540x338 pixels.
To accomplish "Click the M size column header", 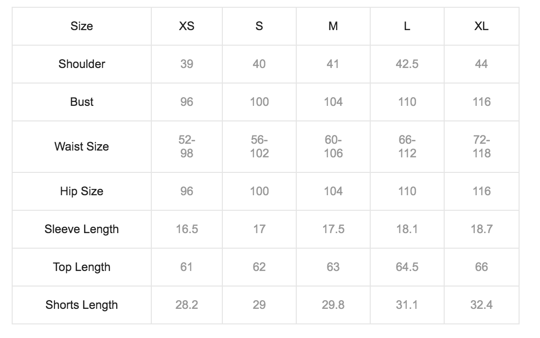I will tap(333, 26).
